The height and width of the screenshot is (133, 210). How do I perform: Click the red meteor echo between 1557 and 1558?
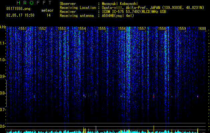pyautogui.click(x=154, y=96)
